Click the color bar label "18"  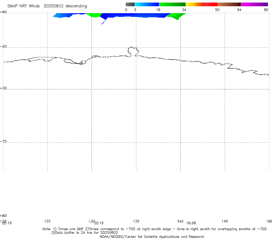(x=158, y=10)
